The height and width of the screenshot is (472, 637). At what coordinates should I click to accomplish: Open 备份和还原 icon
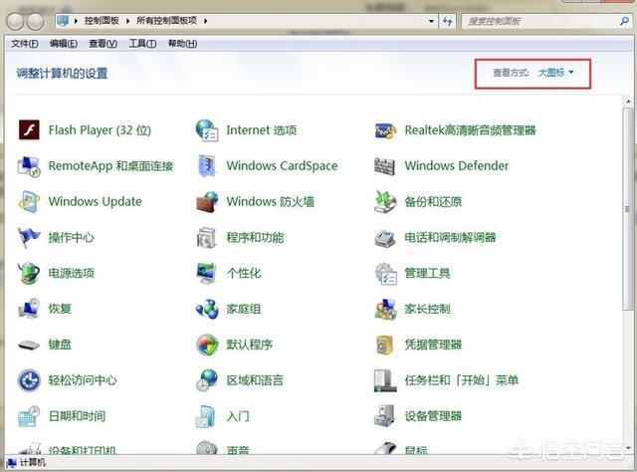pos(385,202)
